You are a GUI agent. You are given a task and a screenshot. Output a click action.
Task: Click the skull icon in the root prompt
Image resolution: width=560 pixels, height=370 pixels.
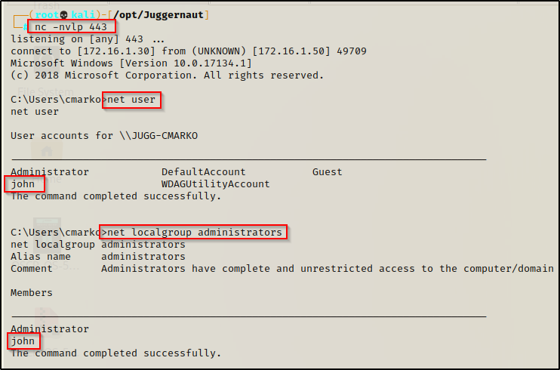(x=64, y=15)
